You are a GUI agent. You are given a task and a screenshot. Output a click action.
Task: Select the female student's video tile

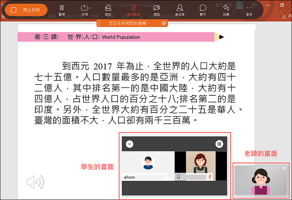coord(201,166)
